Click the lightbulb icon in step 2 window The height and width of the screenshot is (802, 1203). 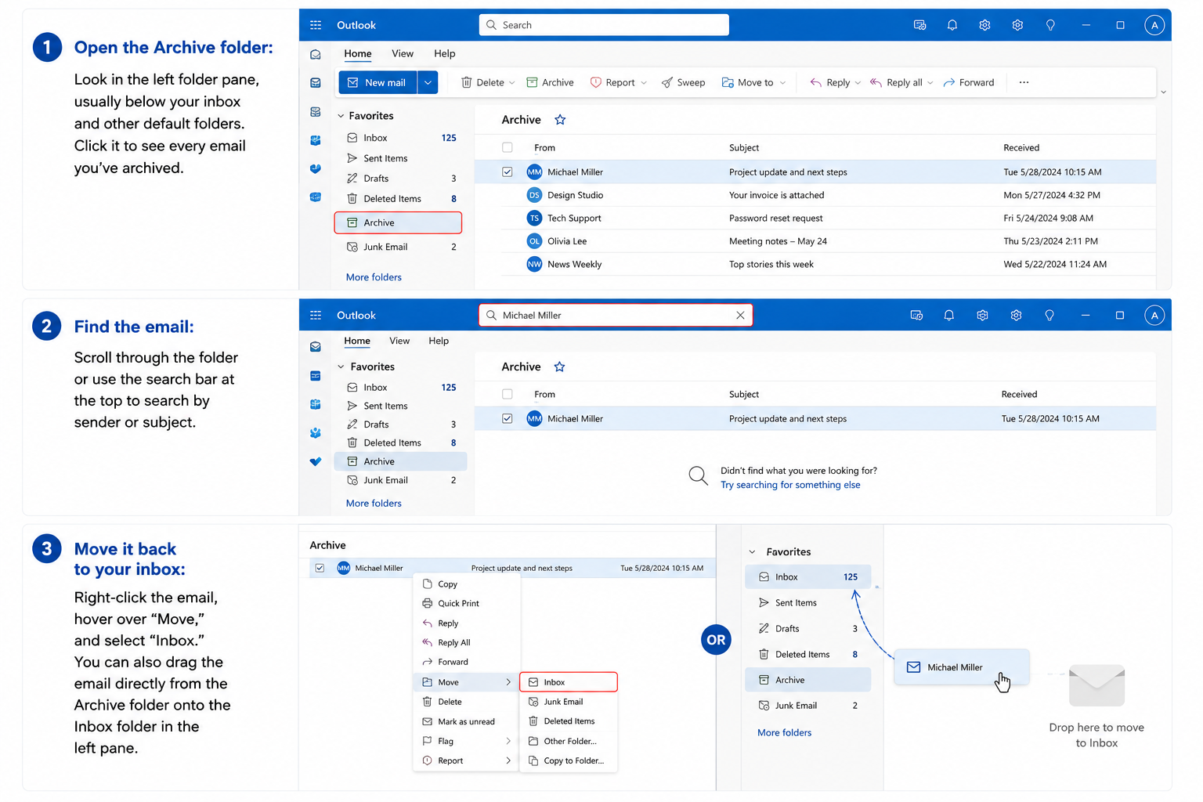coord(1049,315)
